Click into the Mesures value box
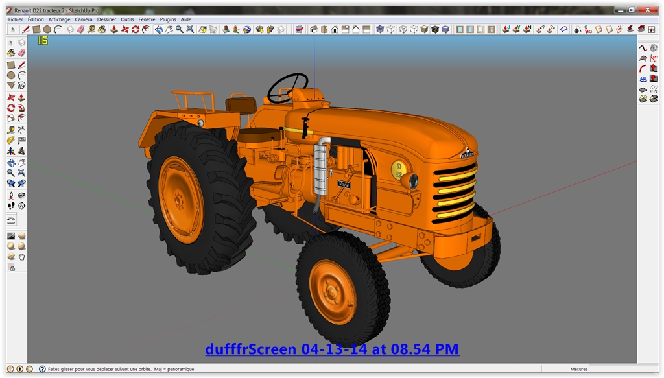This screenshot has width=664, height=378. [623, 369]
